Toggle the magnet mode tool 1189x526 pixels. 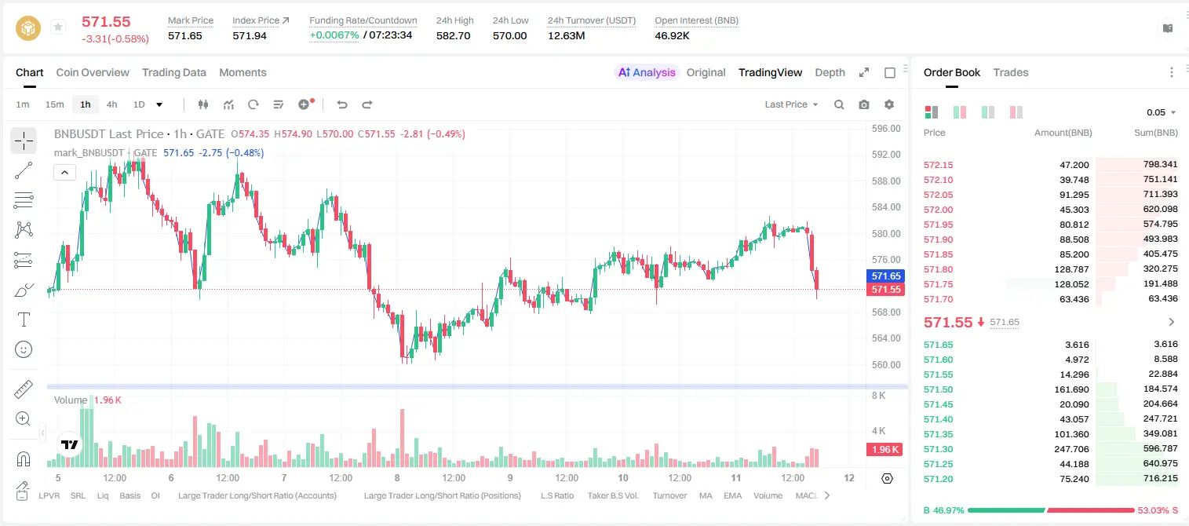point(24,459)
